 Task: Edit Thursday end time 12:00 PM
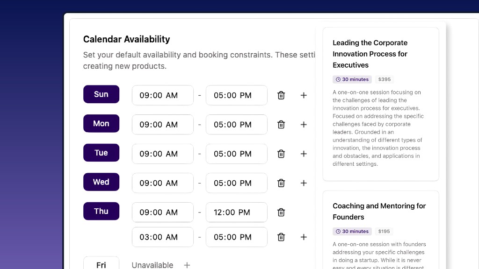[x=236, y=212]
